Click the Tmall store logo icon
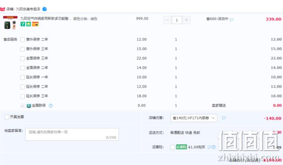283x165 pixels. [3, 9]
